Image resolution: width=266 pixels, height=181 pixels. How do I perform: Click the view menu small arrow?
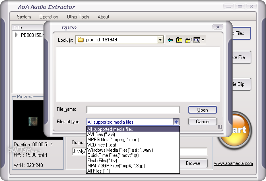click(203, 40)
